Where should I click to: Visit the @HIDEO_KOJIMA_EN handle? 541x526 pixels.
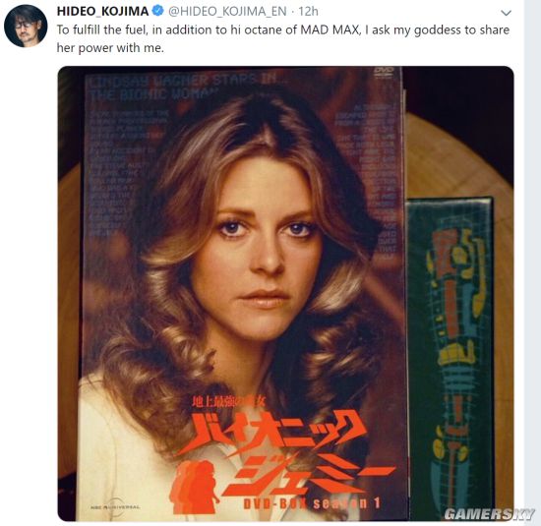click(x=227, y=12)
